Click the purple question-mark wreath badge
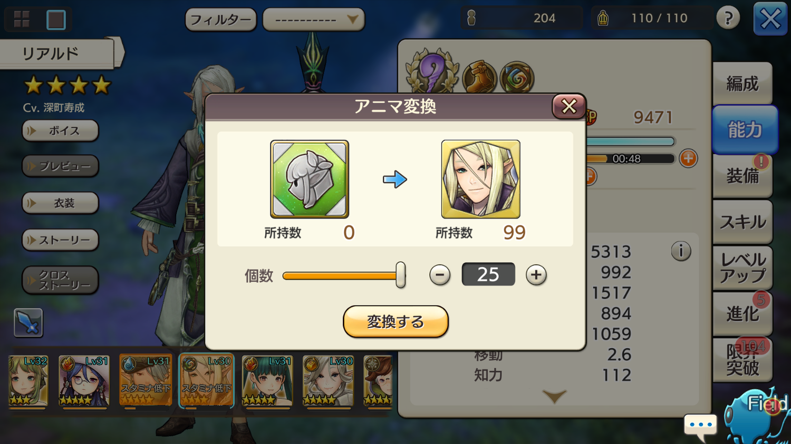Image resolution: width=791 pixels, height=444 pixels. 432,71
